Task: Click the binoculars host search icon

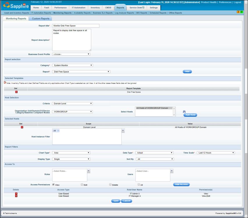Action: [x=185, y=111]
